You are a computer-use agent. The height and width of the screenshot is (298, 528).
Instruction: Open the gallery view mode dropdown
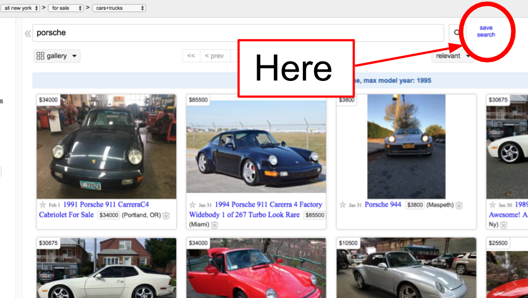coord(56,56)
